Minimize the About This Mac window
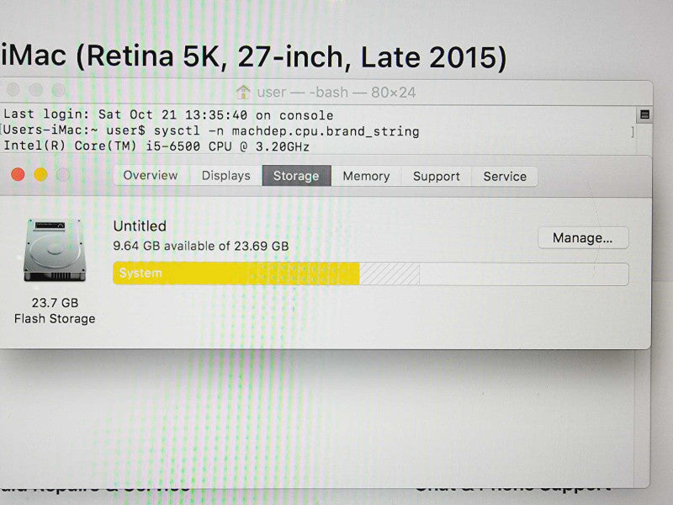The height and width of the screenshot is (505, 673). coord(40,175)
